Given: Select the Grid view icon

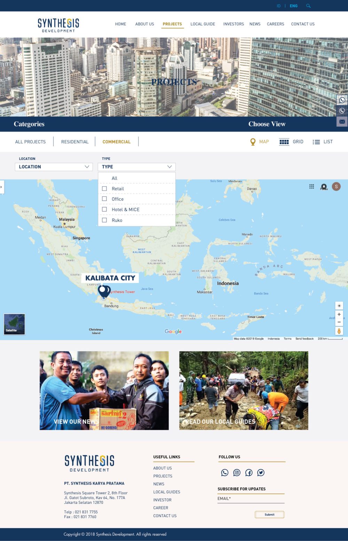Looking at the screenshot, I should [284, 142].
